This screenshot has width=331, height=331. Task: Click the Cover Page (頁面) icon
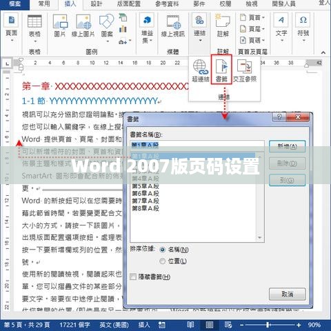[x=12, y=21]
